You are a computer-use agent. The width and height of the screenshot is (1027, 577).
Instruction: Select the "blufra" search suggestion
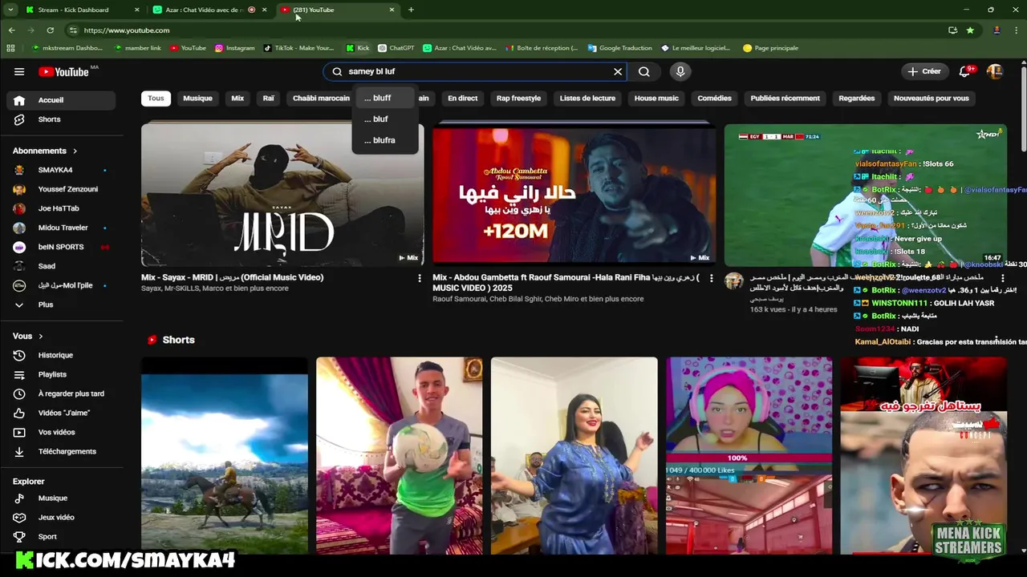pos(385,140)
